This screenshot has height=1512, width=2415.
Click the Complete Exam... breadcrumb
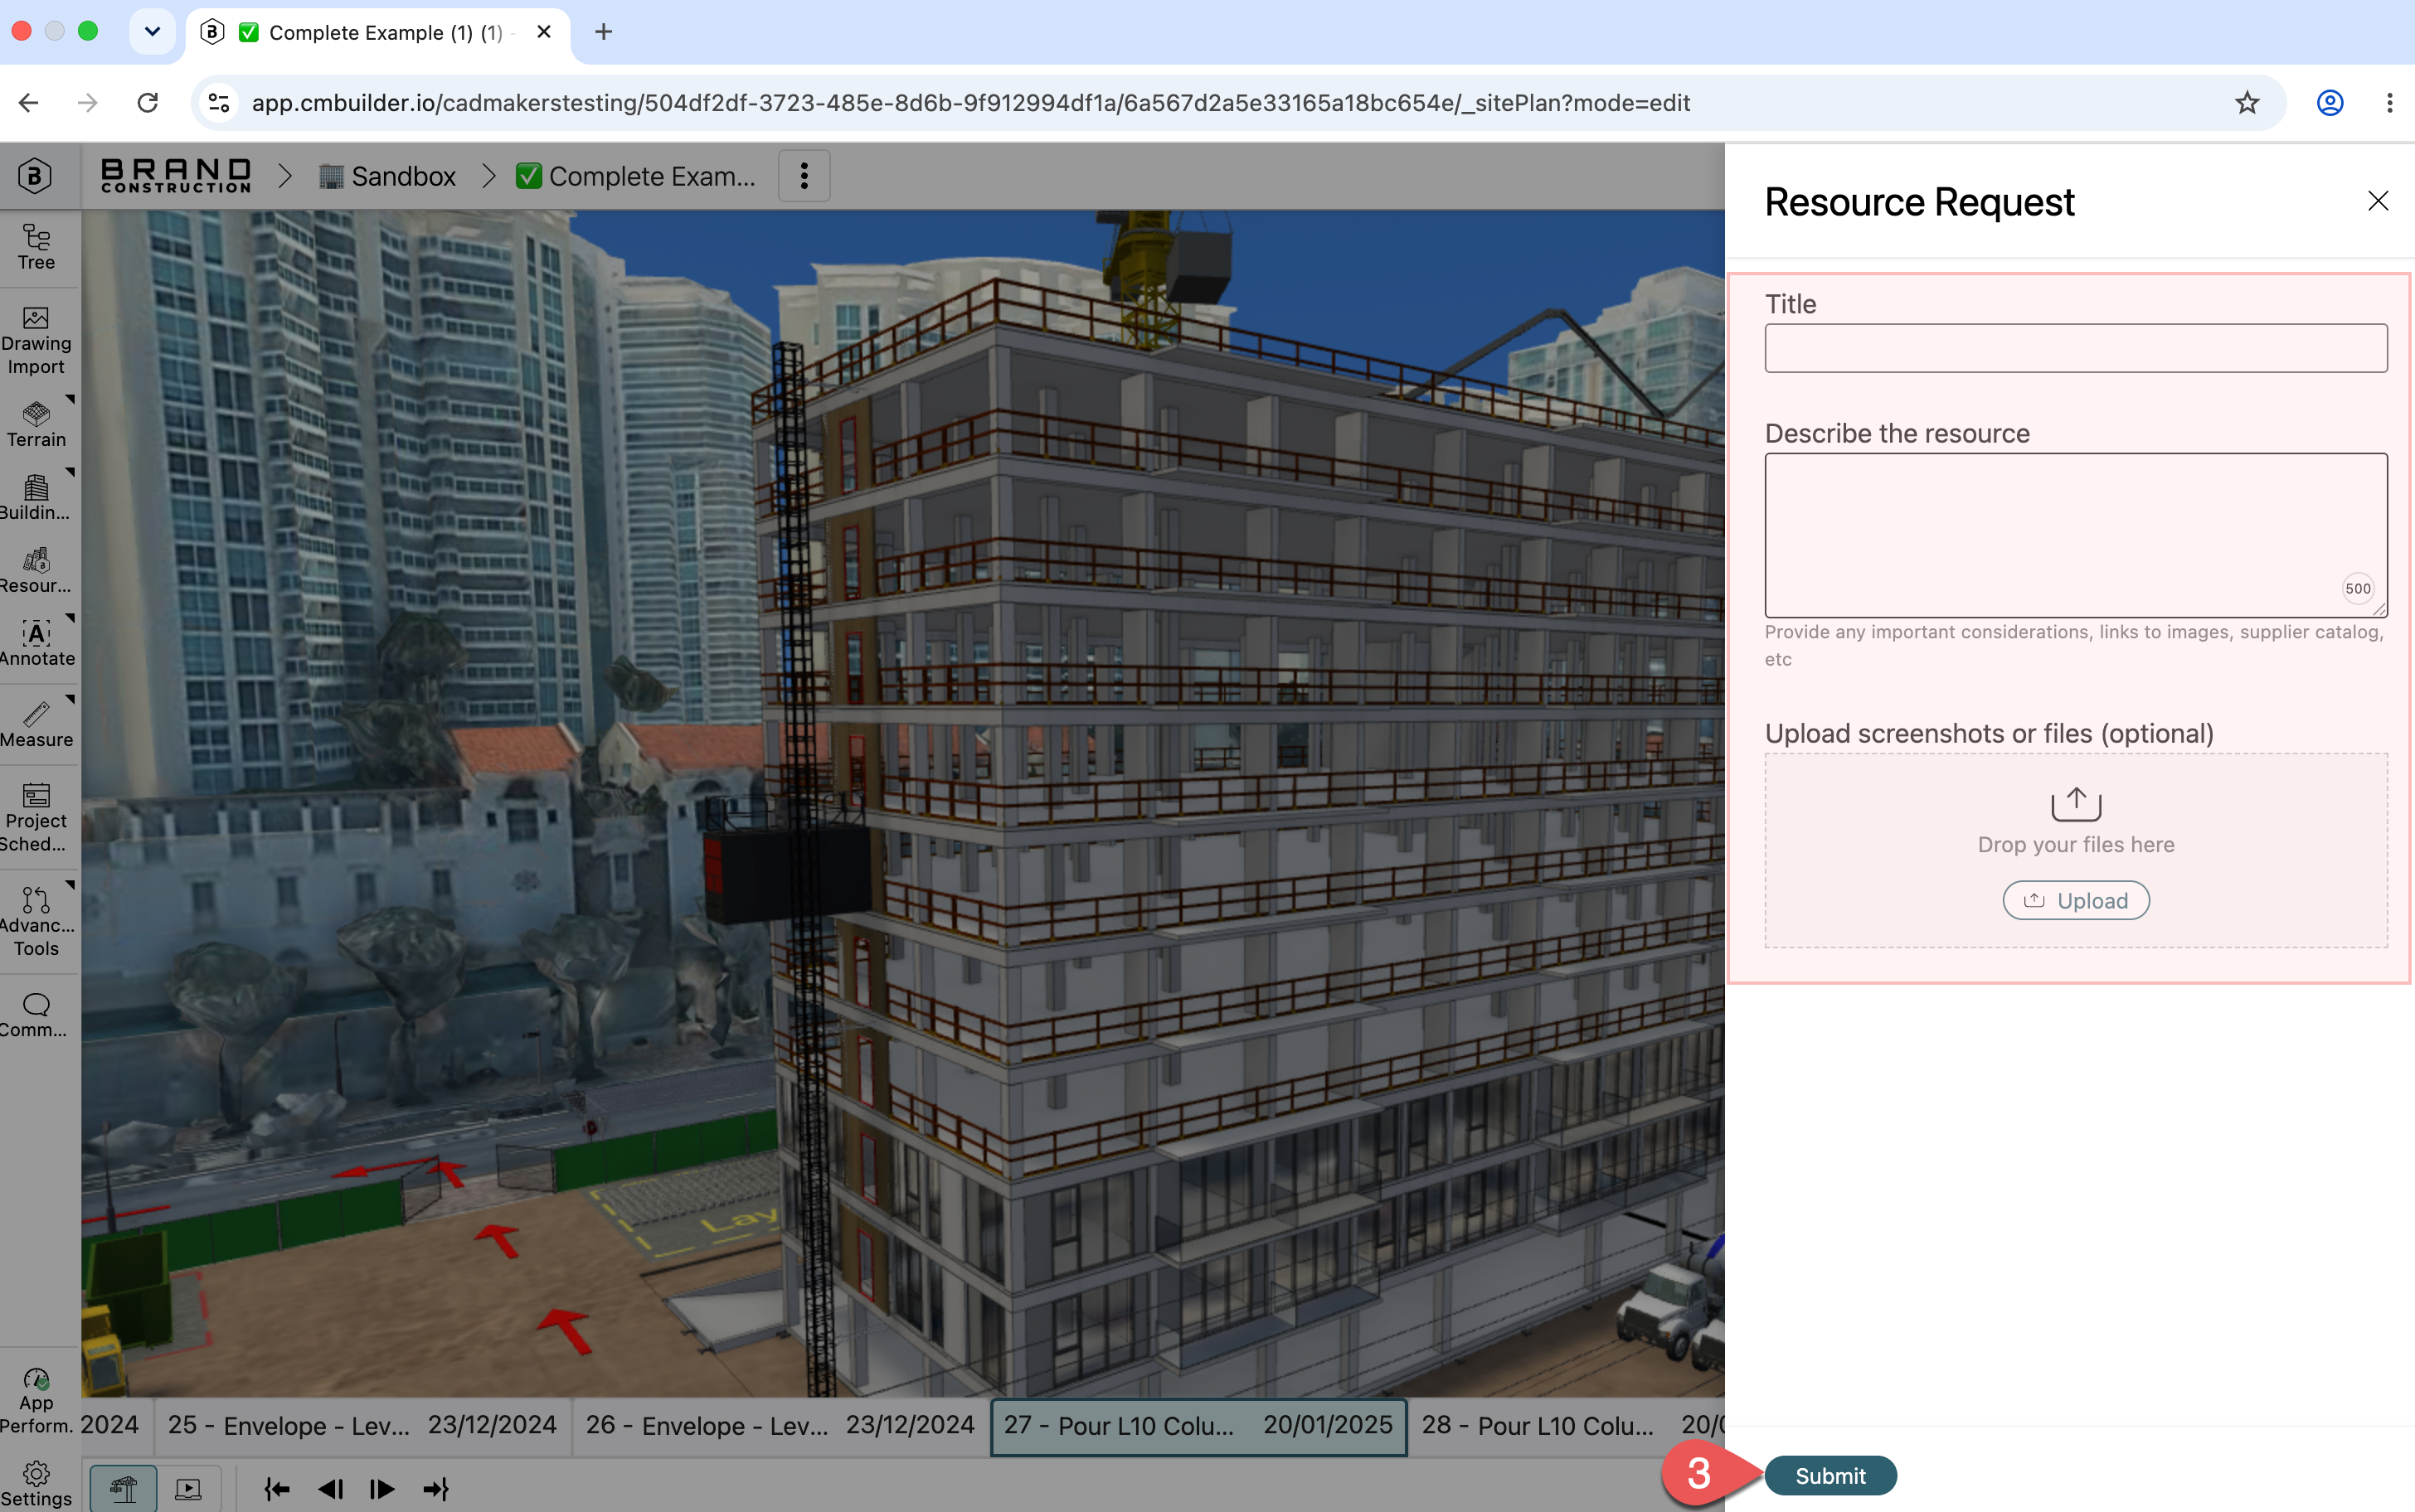coord(635,176)
